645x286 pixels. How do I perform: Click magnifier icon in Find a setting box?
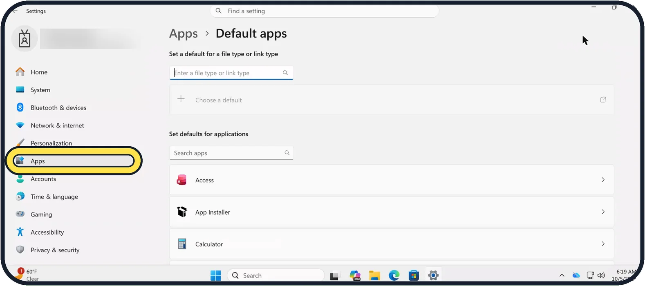pos(219,11)
